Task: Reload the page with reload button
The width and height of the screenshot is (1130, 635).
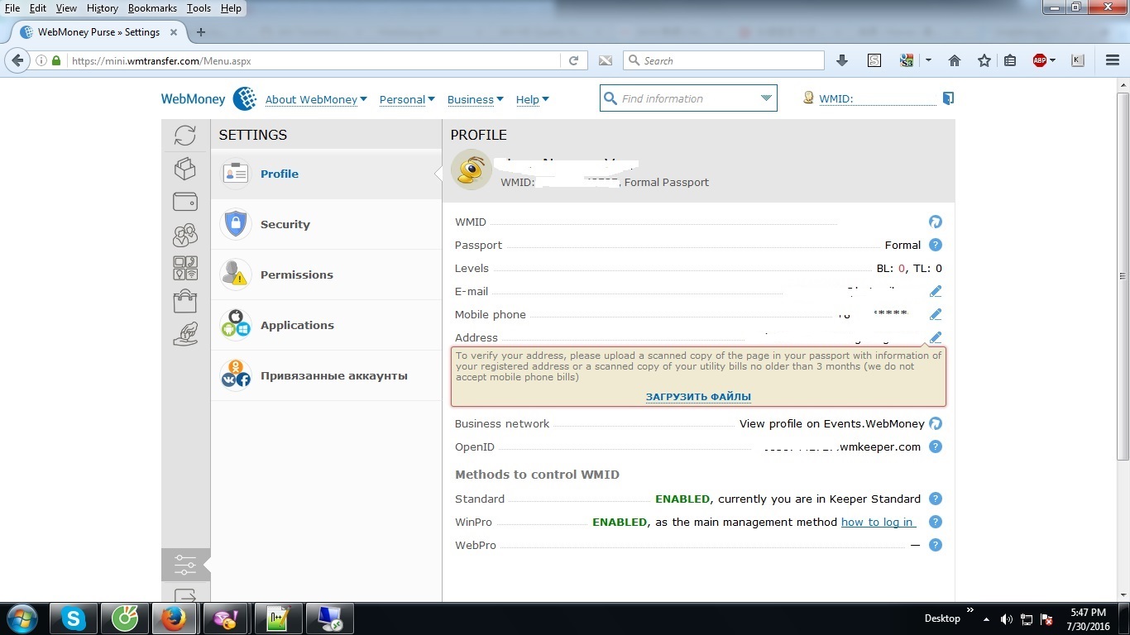Action: click(573, 60)
